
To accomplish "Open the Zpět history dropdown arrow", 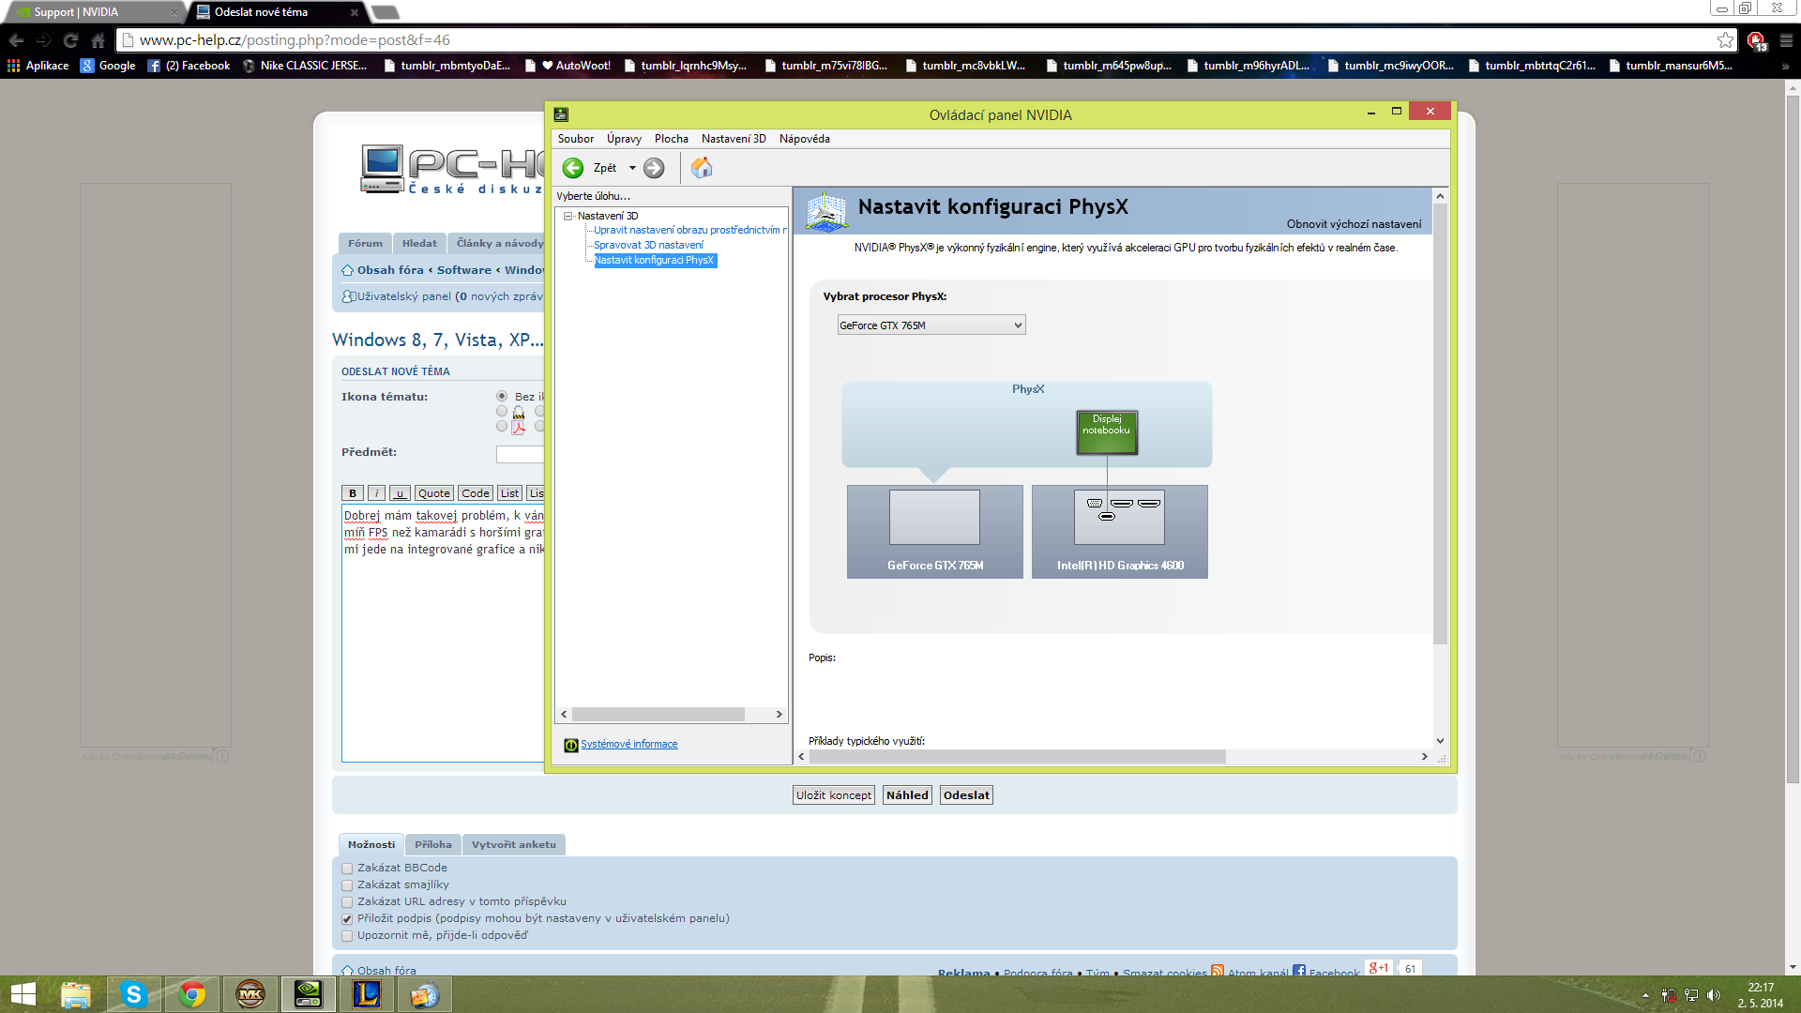I will click(632, 168).
